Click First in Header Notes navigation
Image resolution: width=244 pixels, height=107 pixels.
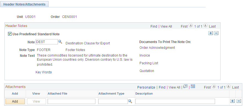coord(184,26)
